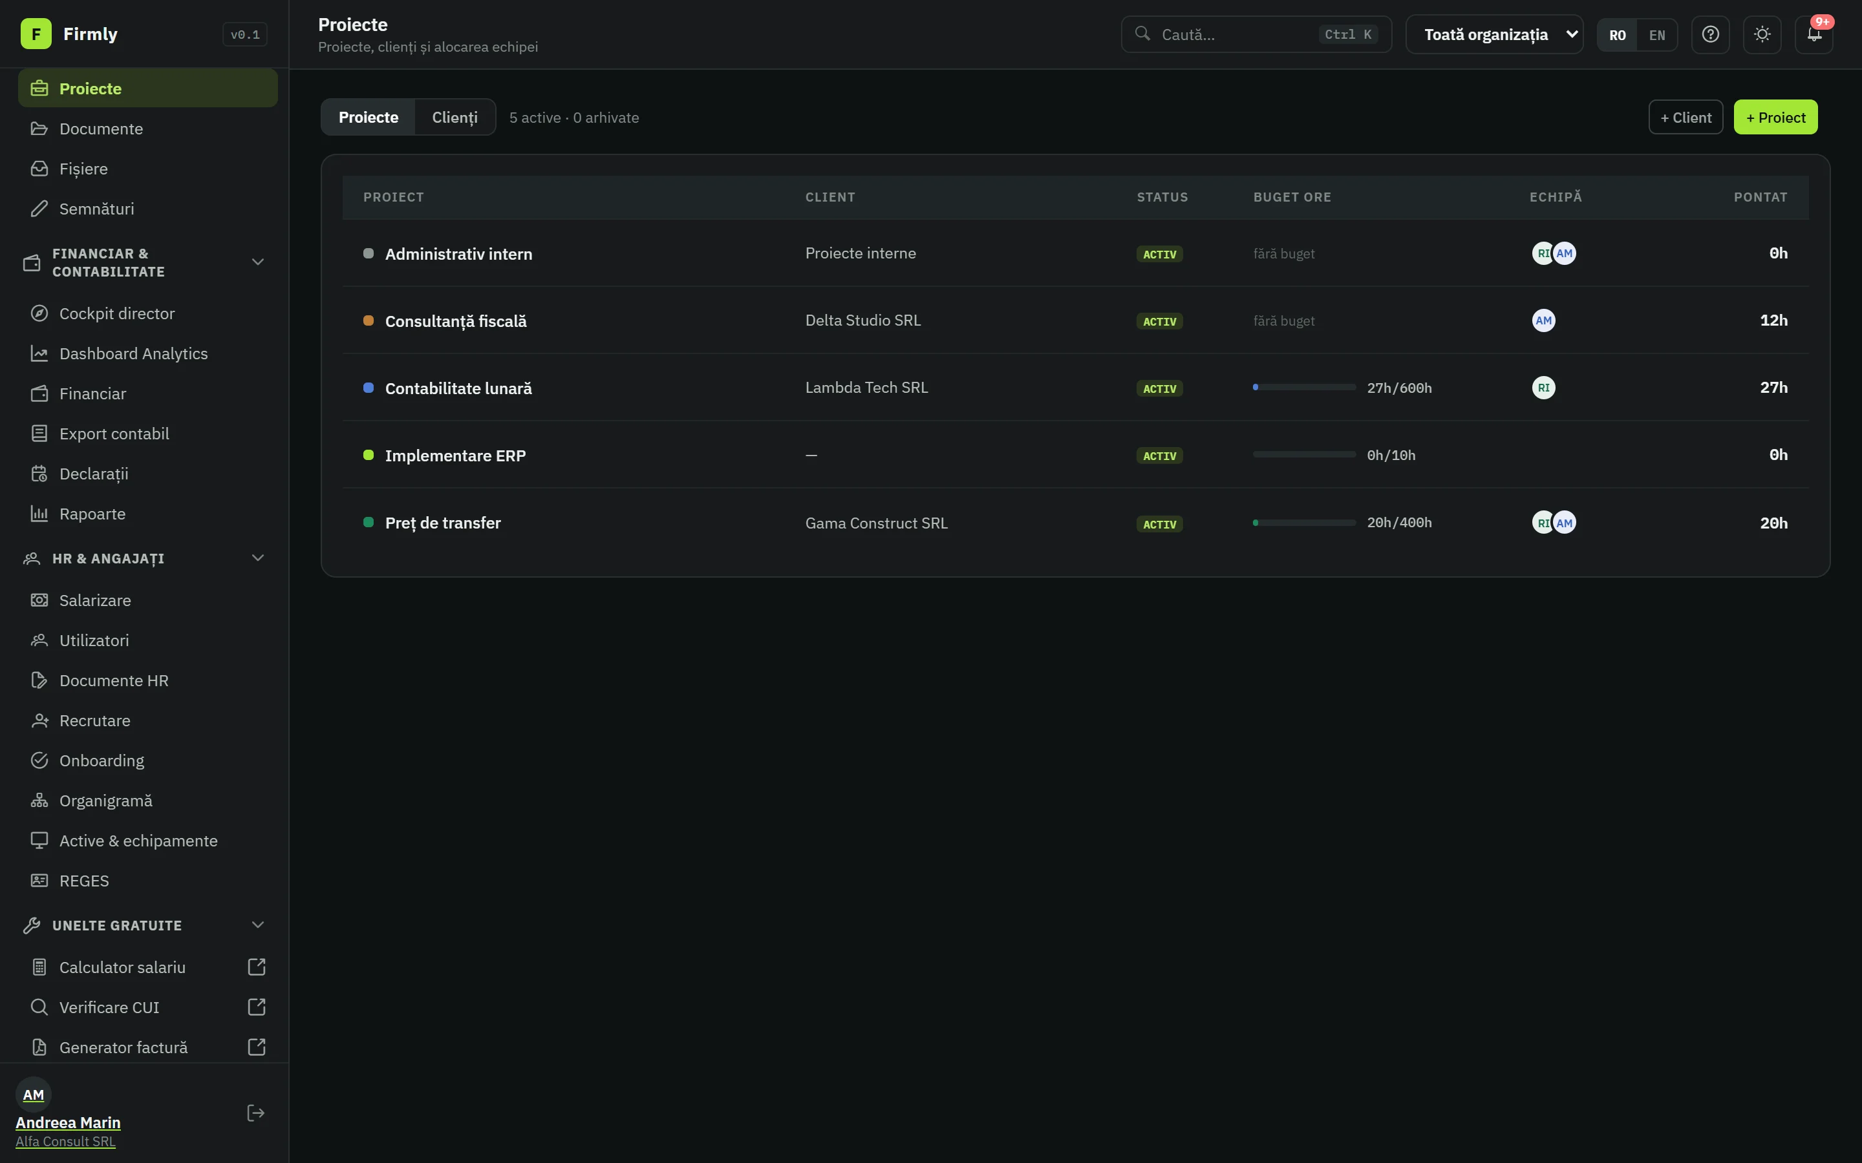Open the Alfa Consult SRL link

[x=65, y=1142]
